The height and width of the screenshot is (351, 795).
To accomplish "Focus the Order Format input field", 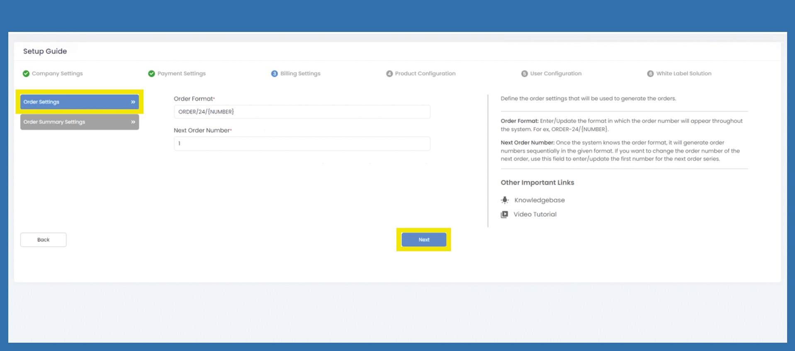I will point(302,112).
